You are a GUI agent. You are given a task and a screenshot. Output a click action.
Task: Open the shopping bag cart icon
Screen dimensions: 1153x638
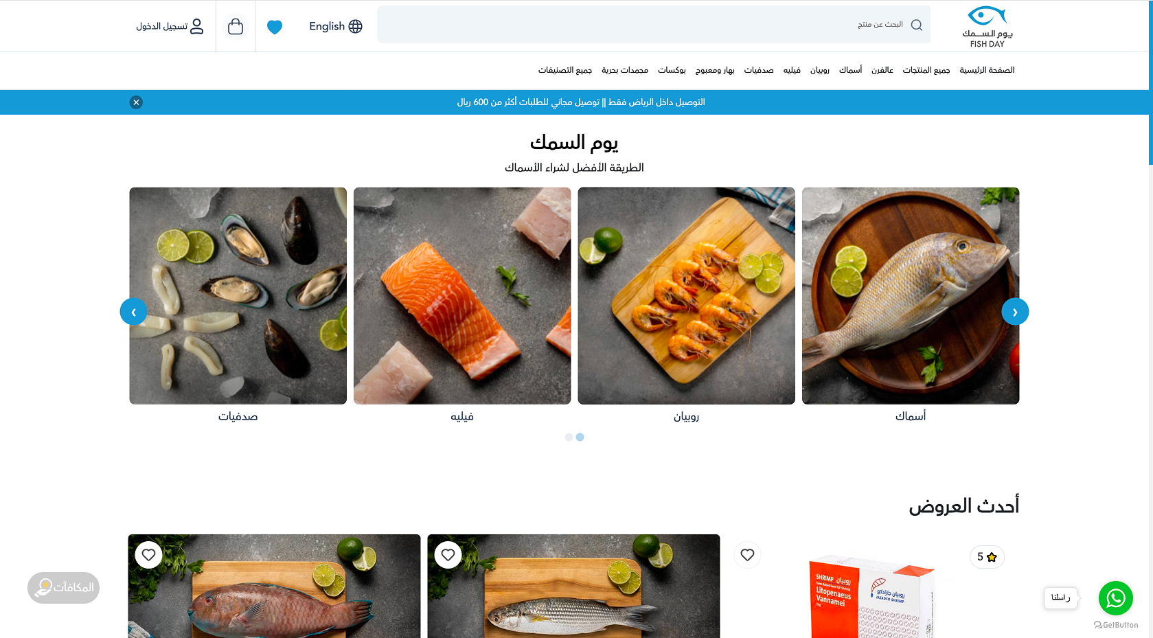click(x=236, y=26)
